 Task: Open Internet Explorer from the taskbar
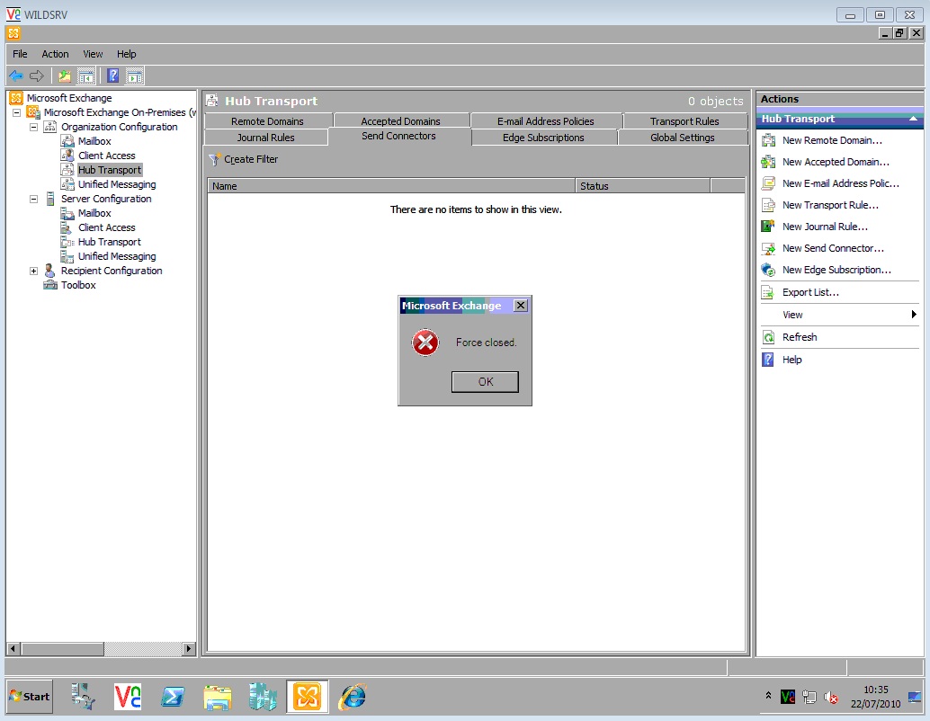click(353, 696)
